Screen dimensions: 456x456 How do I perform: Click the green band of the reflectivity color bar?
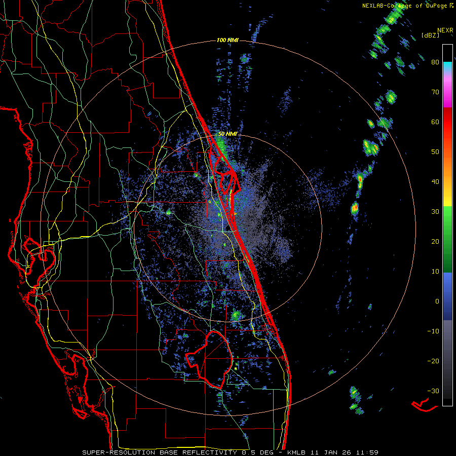pos(447,239)
